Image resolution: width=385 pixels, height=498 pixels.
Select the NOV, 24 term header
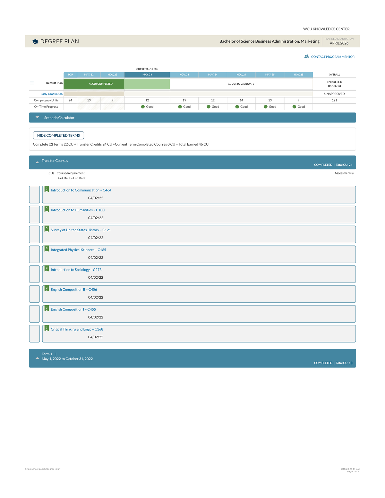241,75
